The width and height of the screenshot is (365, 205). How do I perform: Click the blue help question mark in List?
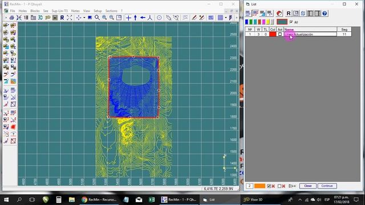point(325,13)
